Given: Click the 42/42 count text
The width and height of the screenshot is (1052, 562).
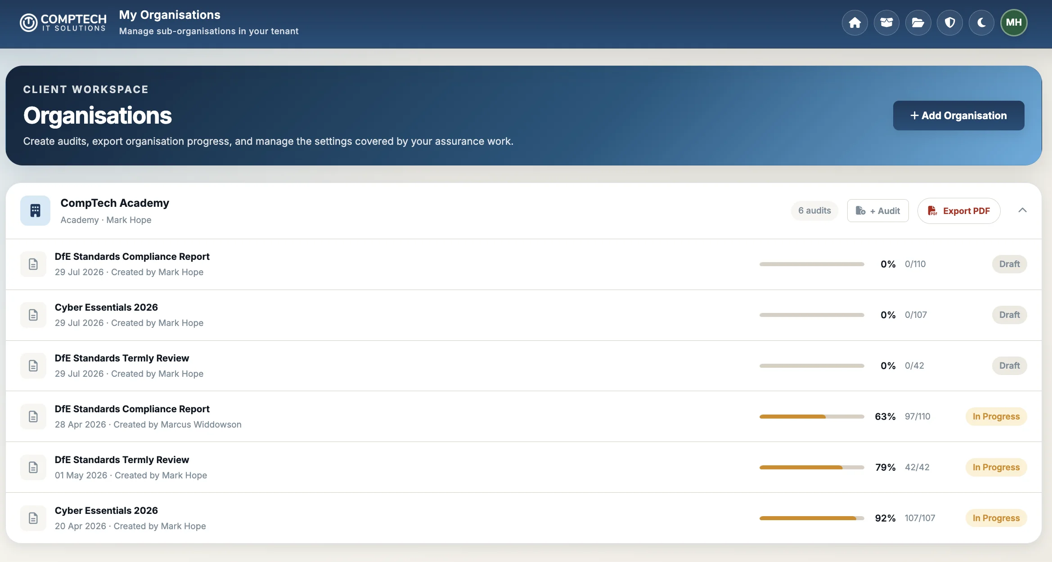Looking at the screenshot, I should pyautogui.click(x=917, y=468).
